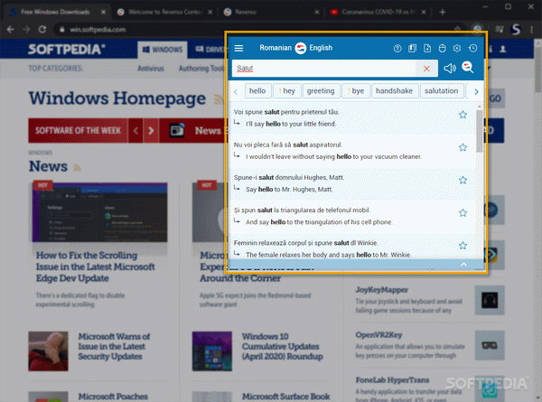The height and width of the screenshot is (402, 542).
Task: Click the Salut search input field
Action: pyautogui.click(x=324, y=69)
